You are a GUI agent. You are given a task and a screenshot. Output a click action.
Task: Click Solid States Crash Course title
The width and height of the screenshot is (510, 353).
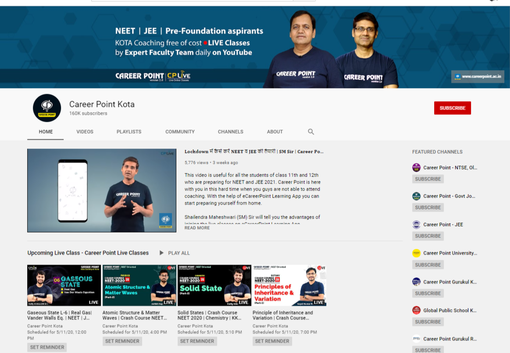coord(210,315)
